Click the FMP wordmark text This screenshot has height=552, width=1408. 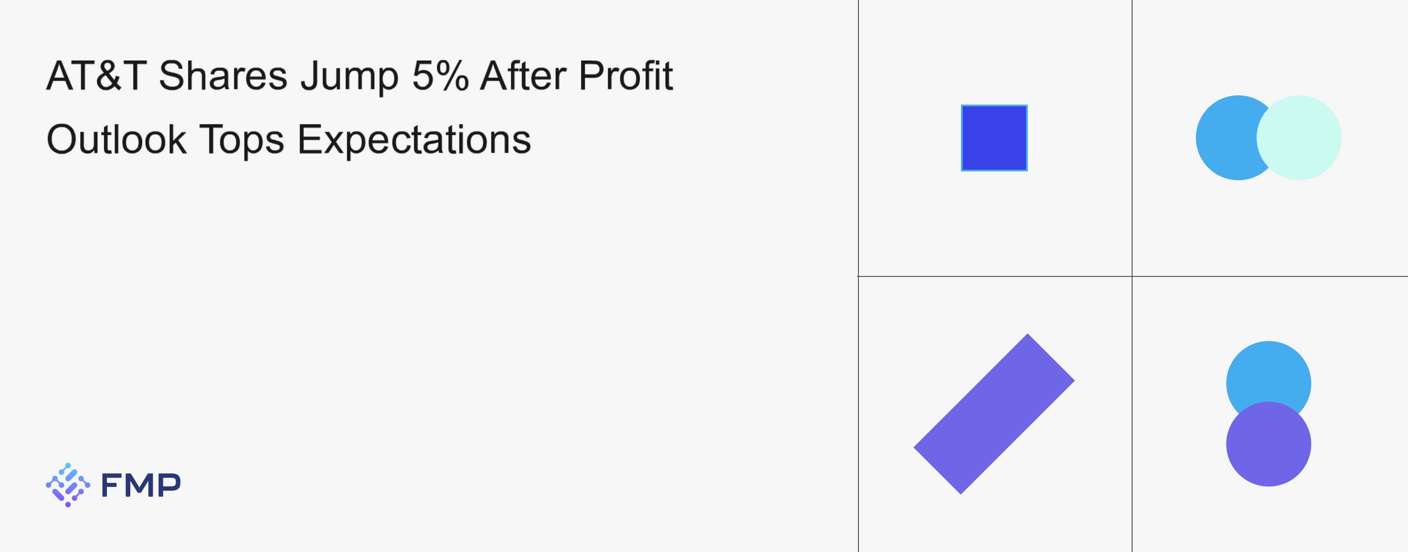click(x=140, y=485)
